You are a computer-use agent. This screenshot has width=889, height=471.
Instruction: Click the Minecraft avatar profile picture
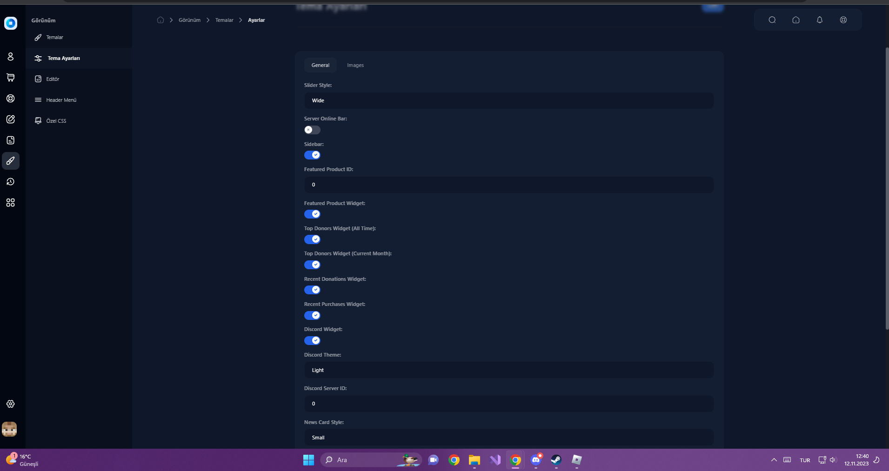(x=9, y=429)
